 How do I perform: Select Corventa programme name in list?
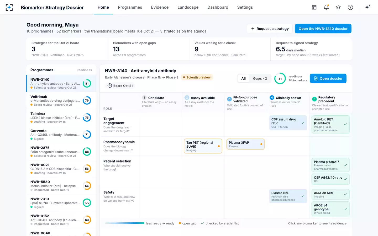click(38, 131)
